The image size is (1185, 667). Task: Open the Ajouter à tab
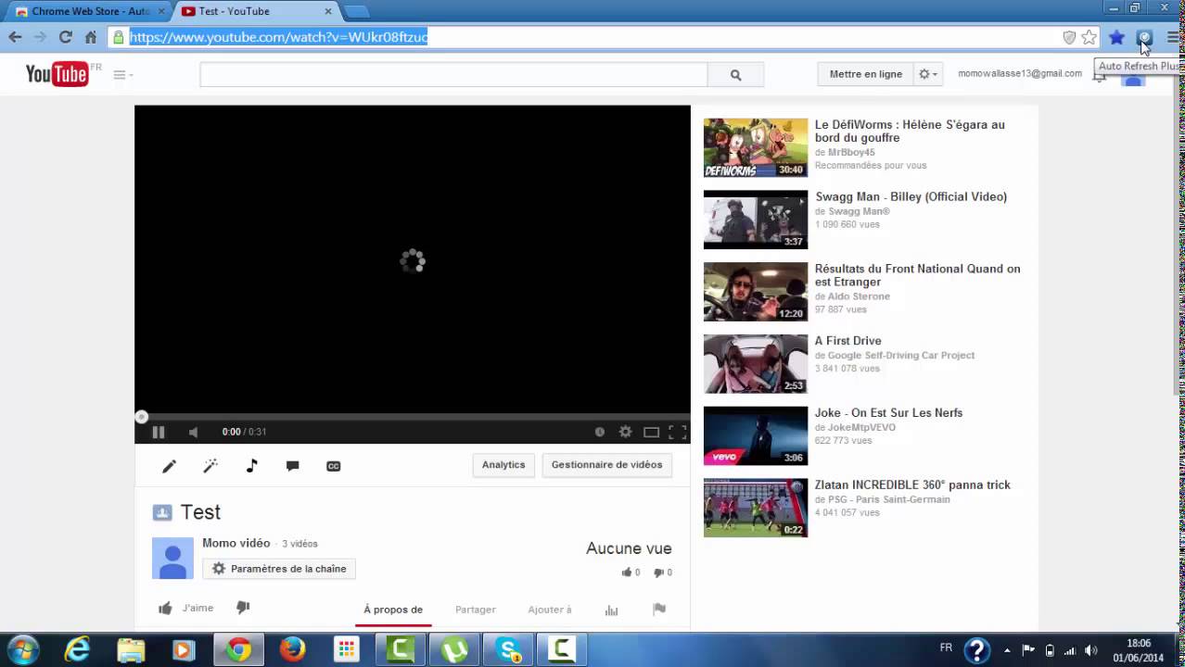tap(550, 610)
